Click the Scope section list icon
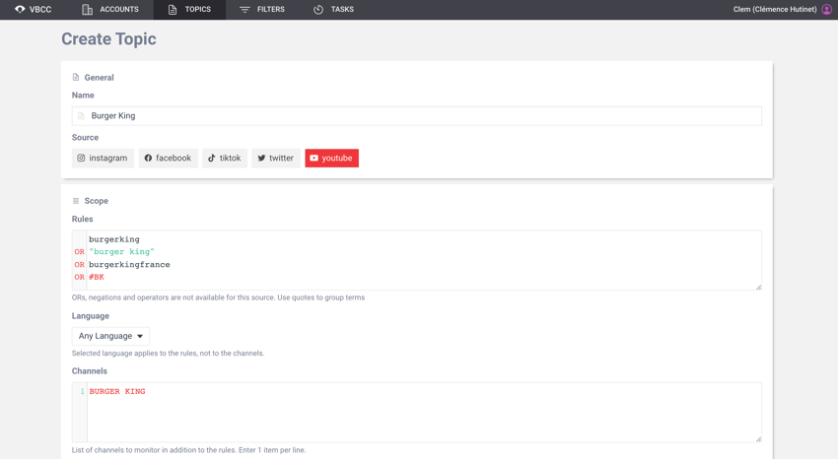 click(x=76, y=201)
